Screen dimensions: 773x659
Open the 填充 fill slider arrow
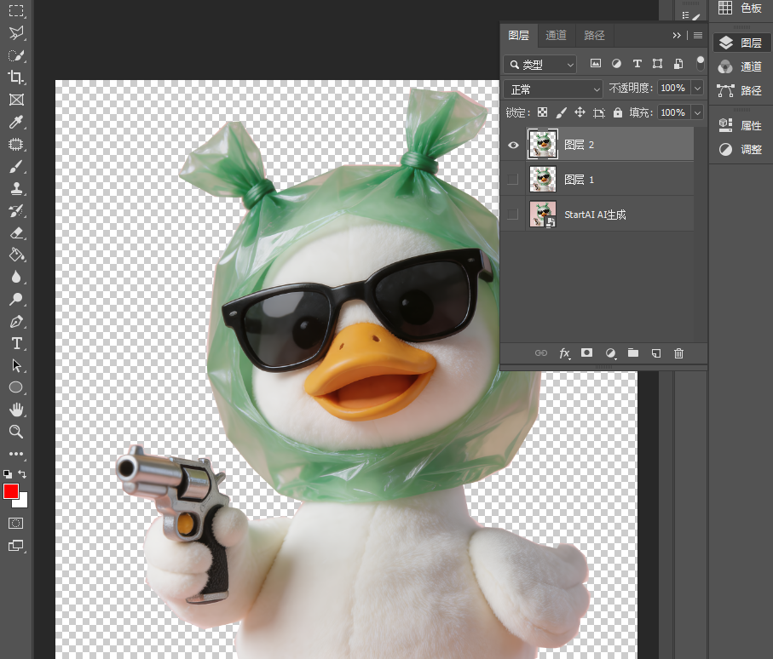tap(697, 112)
